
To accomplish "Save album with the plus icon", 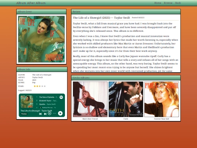I will tap(50, 113).
